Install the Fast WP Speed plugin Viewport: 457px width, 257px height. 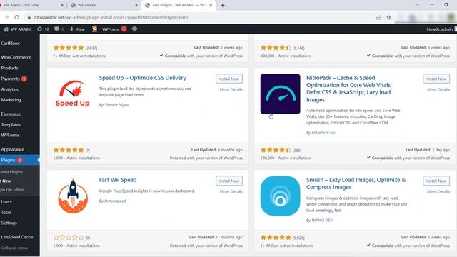tap(229, 181)
